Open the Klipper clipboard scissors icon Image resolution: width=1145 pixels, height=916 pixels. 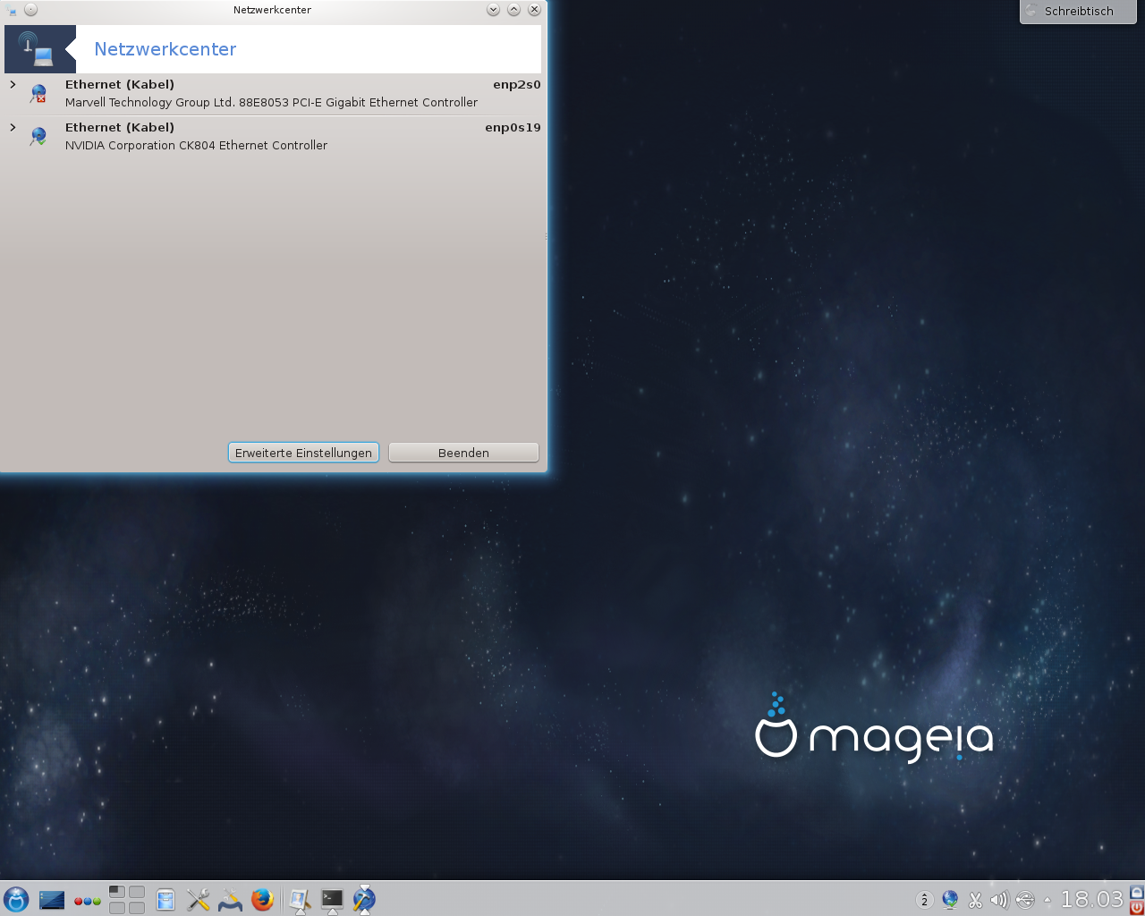pos(975,900)
